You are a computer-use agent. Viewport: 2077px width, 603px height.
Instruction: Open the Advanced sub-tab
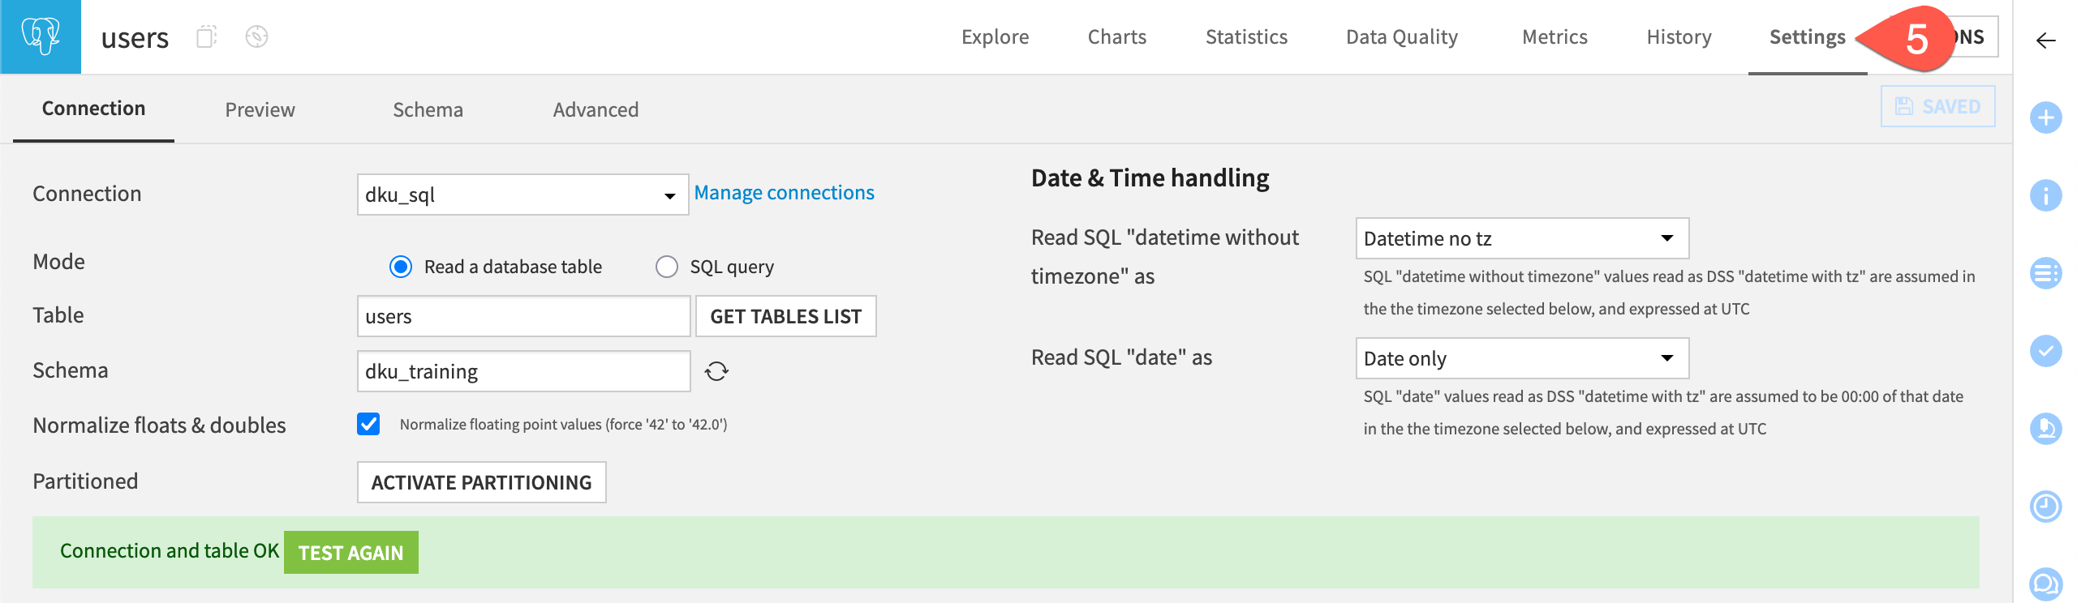[x=596, y=109]
